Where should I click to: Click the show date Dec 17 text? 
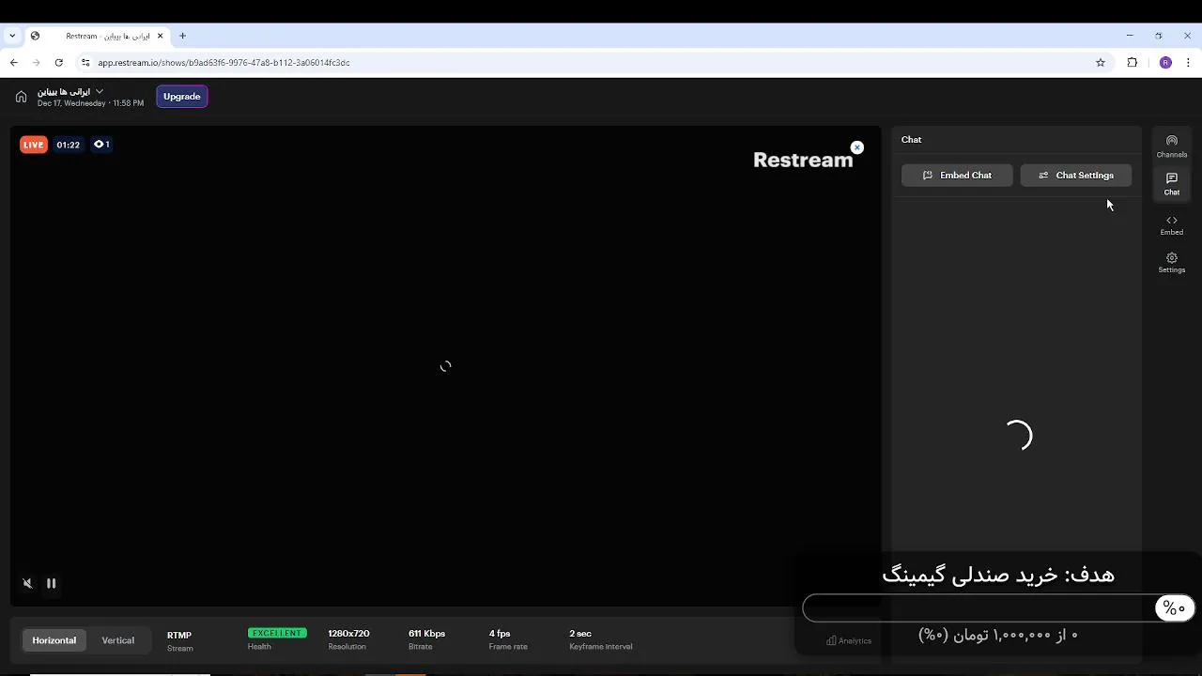point(90,103)
